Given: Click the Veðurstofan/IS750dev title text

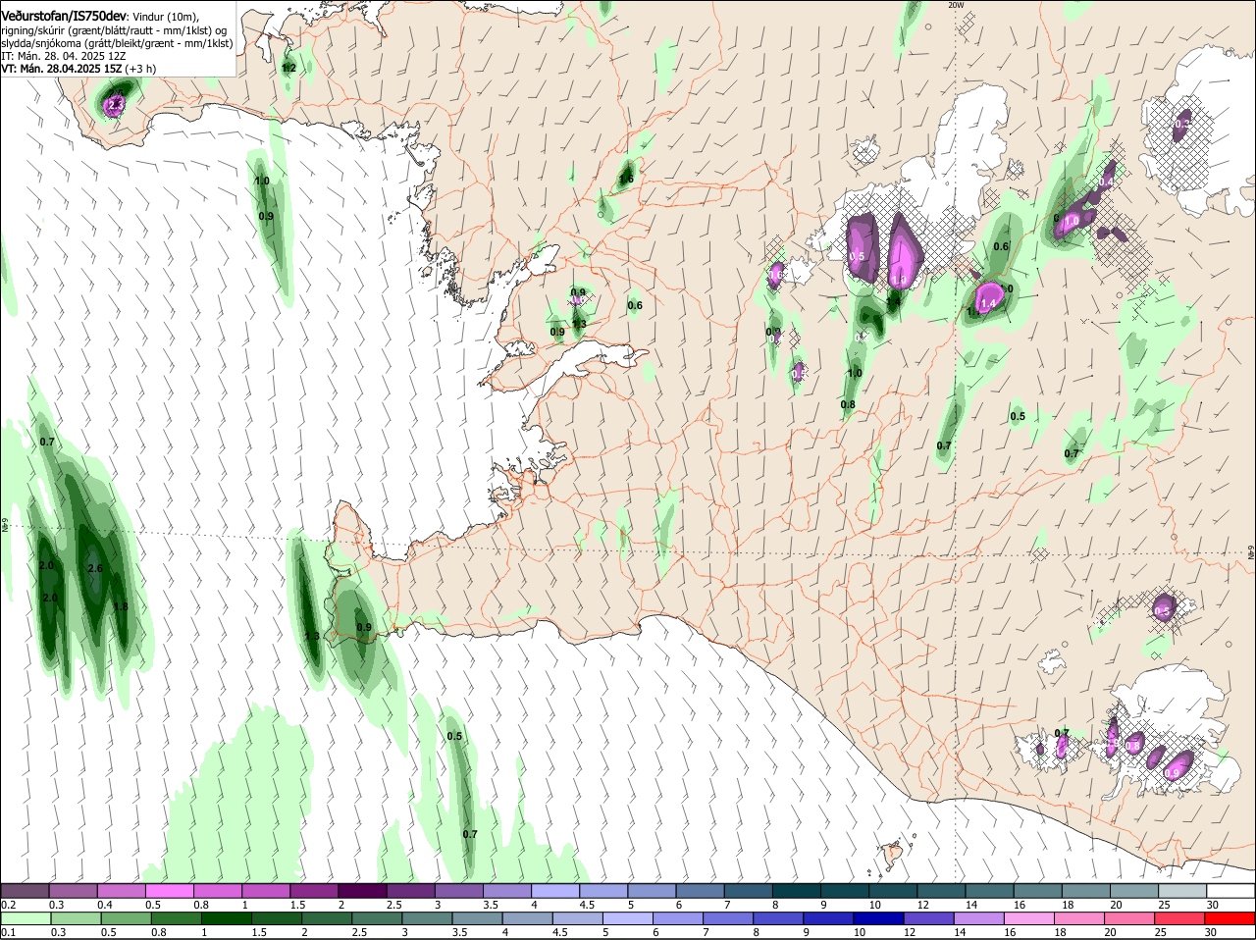Looking at the screenshot, I should click(x=64, y=17).
